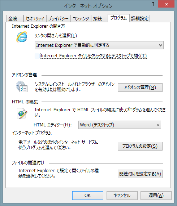Click the HTML ファイルの編集に使うプログラム description
The height and width of the screenshot is (206, 177).
[x=100, y=112]
